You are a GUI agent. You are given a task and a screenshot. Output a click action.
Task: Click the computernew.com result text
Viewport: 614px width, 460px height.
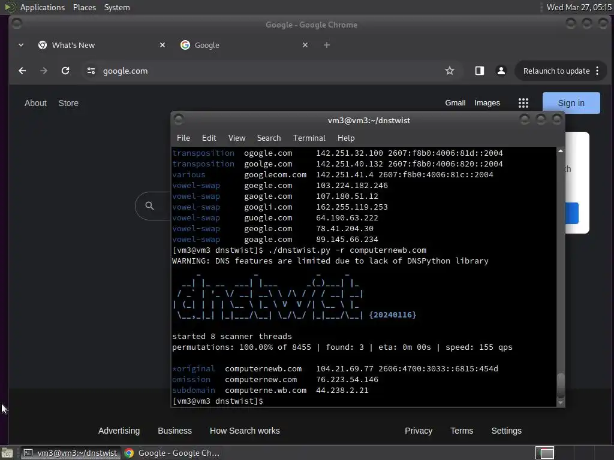(261, 379)
